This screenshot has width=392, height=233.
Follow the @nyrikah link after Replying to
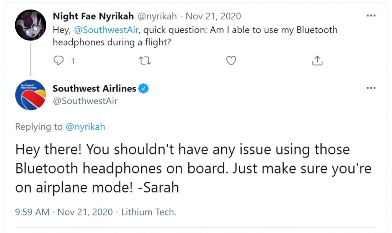[x=85, y=127]
